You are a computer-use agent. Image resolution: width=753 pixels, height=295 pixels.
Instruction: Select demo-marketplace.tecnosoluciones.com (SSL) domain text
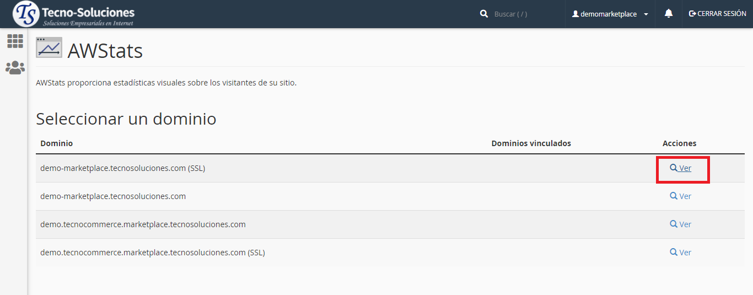(122, 168)
